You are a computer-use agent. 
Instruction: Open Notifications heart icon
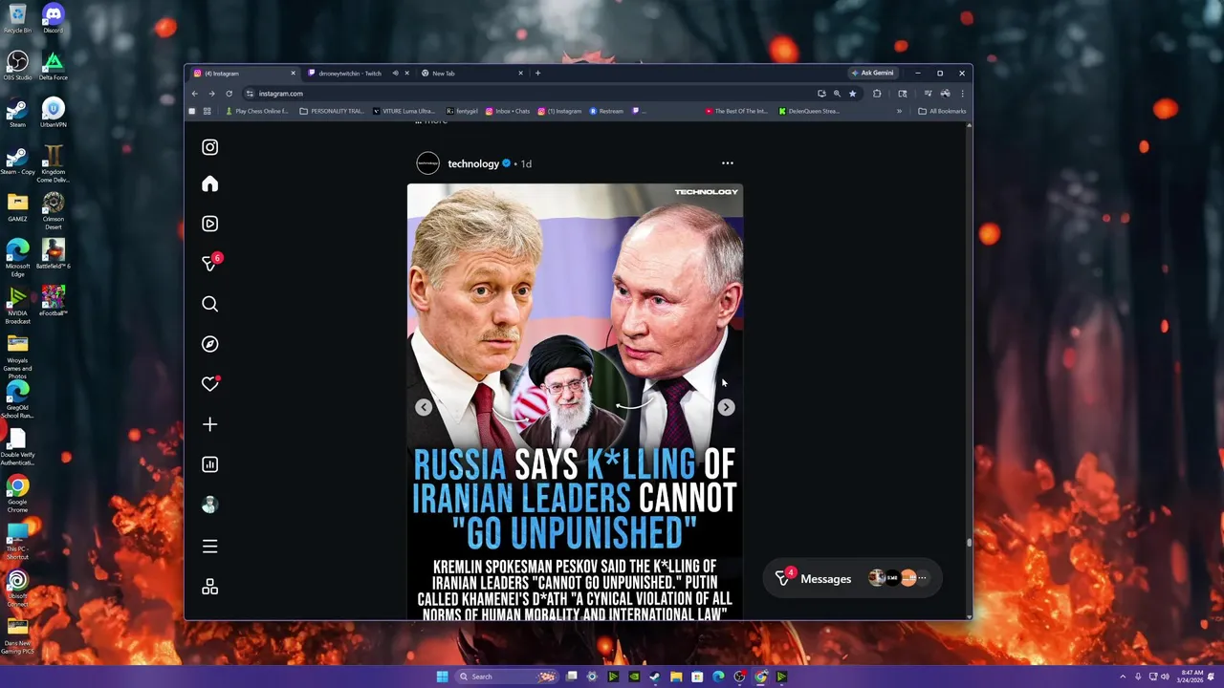coord(210,384)
